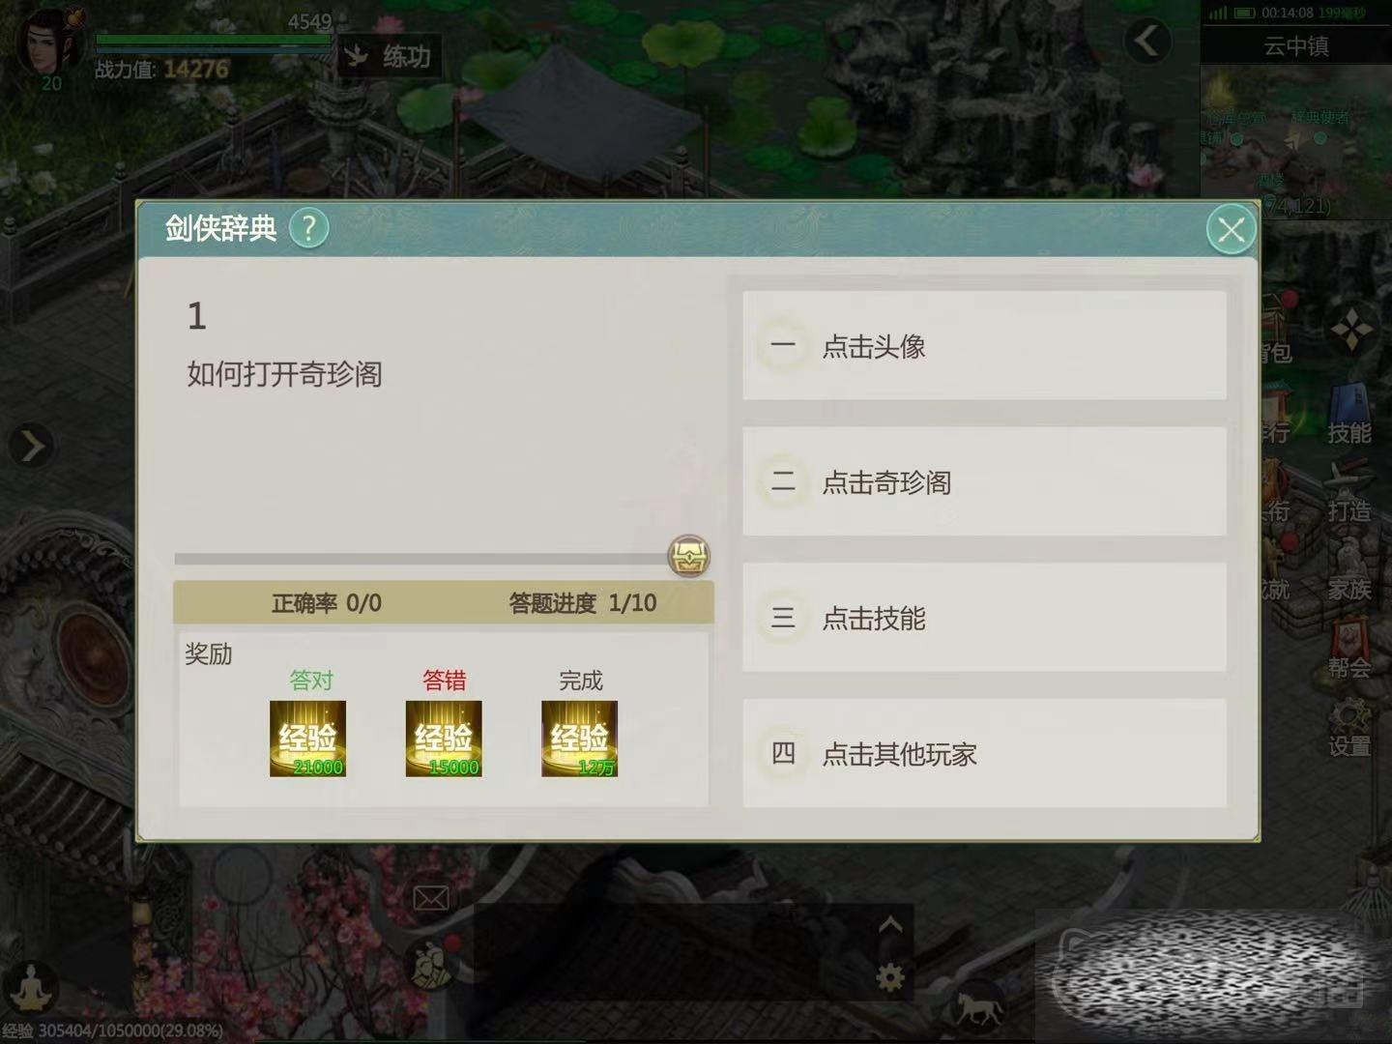Select answer 二 点击奇珍阁

tap(984, 481)
